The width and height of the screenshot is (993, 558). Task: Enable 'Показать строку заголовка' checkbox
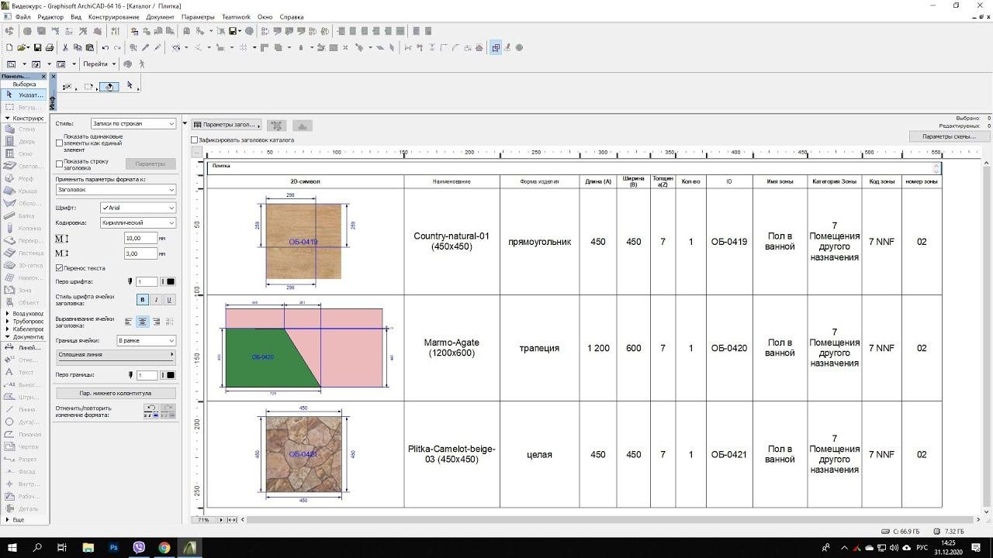tap(59, 164)
